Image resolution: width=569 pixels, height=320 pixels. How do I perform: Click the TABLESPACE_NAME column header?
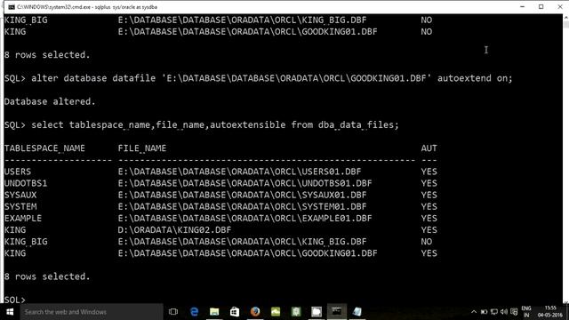[x=44, y=148]
